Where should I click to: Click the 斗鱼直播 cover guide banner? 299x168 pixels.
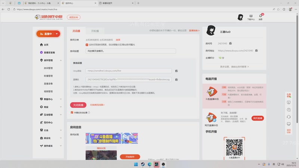click(x=112, y=138)
